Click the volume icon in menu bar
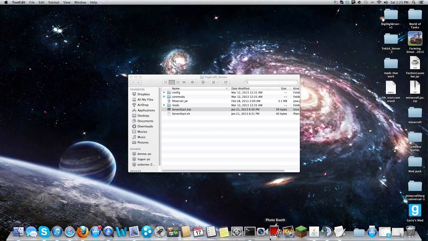Screen dimensions: 428x241 (x=386, y=2)
